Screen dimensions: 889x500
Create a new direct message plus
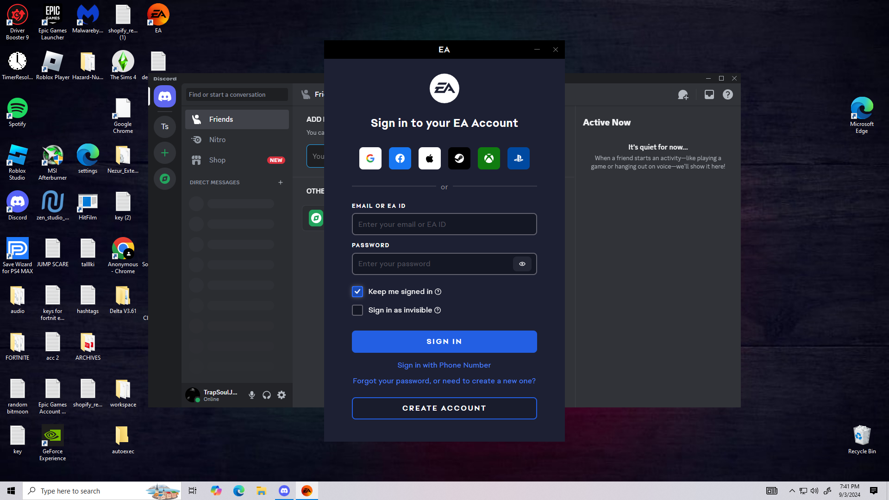pos(280,182)
